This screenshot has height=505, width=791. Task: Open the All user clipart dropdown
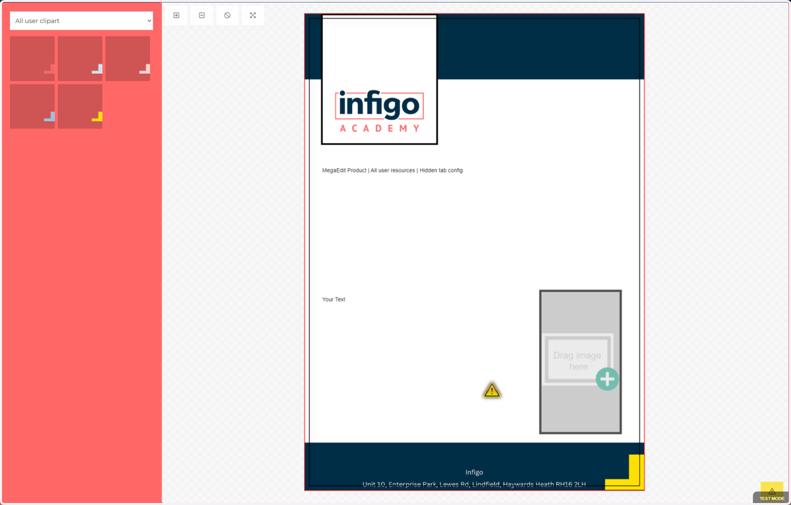click(81, 21)
